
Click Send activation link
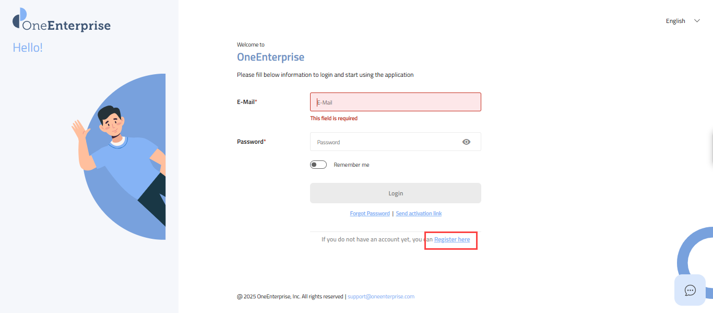coord(419,213)
